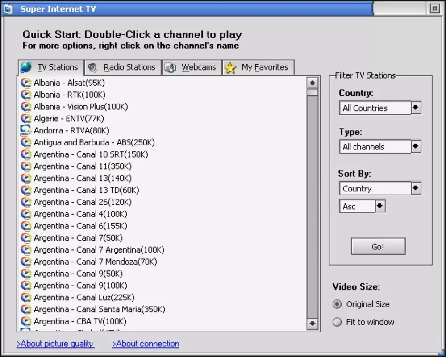Select Argentina - Canal Luz(225K) channel name
Viewport: 446px width, 357px height.
pyautogui.click(x=84, y=298)
